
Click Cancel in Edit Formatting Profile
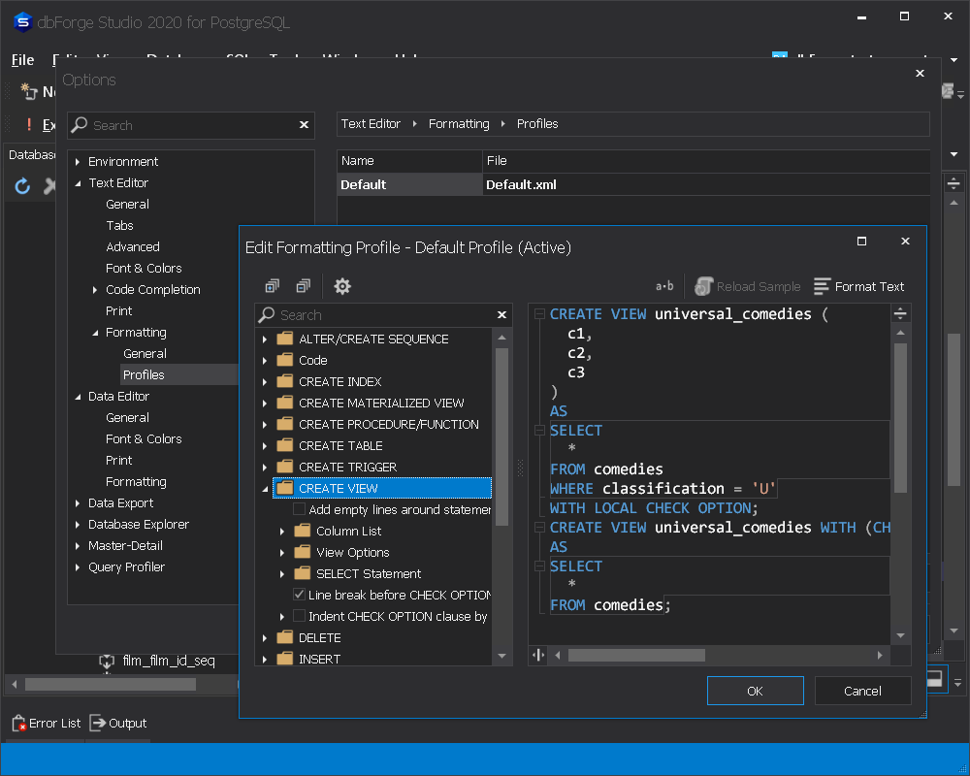(x=862, y=691)
